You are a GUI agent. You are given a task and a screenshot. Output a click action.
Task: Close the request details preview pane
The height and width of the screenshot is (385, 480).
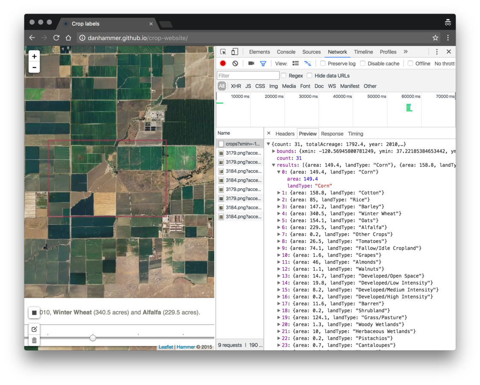coord(269,133)
